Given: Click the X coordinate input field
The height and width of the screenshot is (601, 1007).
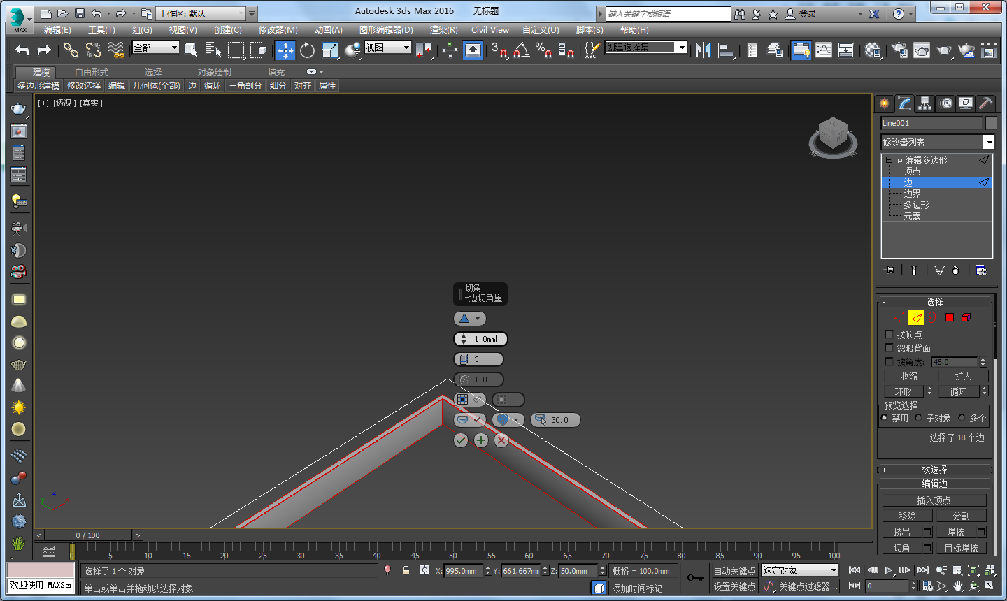Looking at the screenshot, I should pos(463,571).
